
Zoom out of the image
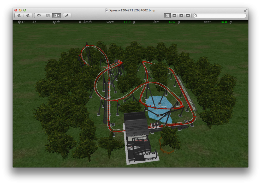pos(19,16)
